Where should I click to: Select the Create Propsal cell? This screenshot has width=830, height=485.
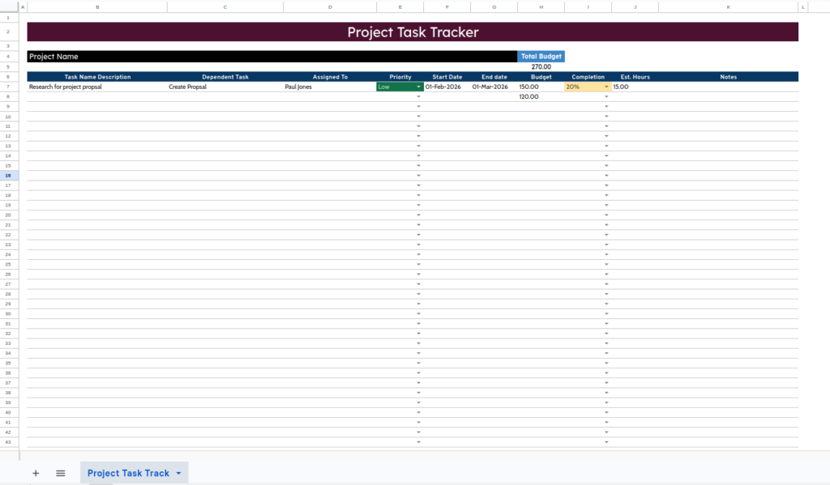[225, 87]
